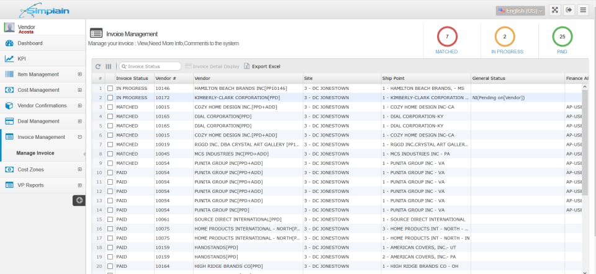Collapse the sidebar with the arrow button
Viewport: 596px width, 274px height.
click(79, 200)
